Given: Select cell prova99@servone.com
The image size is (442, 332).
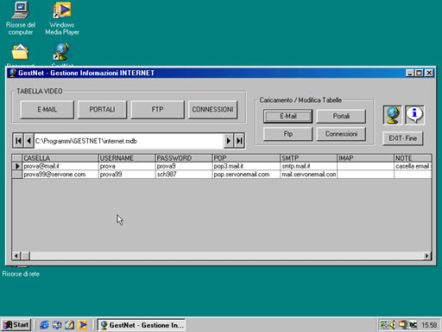Looking at the screenshot, I should (x=60, y=175).
